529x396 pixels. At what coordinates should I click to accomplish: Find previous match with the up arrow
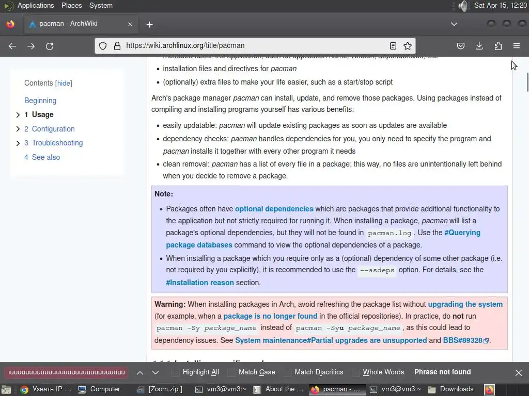click(140, 372)
